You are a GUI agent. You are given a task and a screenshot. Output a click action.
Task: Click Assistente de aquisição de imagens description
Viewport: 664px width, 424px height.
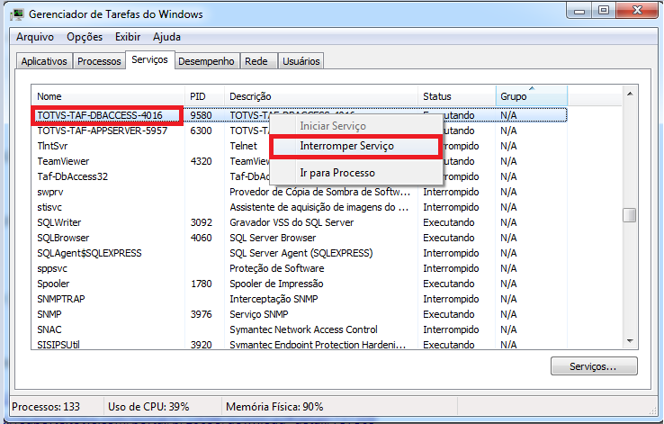[x=319, y=207]
